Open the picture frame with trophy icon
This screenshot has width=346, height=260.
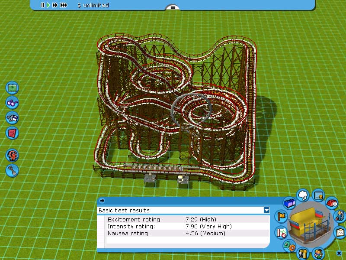click(318, 195)
